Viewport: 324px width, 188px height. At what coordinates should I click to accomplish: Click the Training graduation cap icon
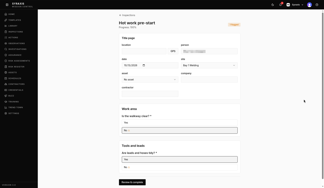6,102
